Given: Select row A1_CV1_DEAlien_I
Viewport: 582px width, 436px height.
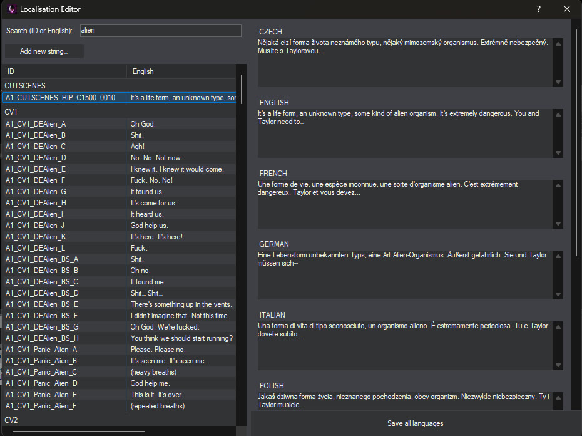Looking at the screenshot, I should pyautogui.click(x=119, y=214).
